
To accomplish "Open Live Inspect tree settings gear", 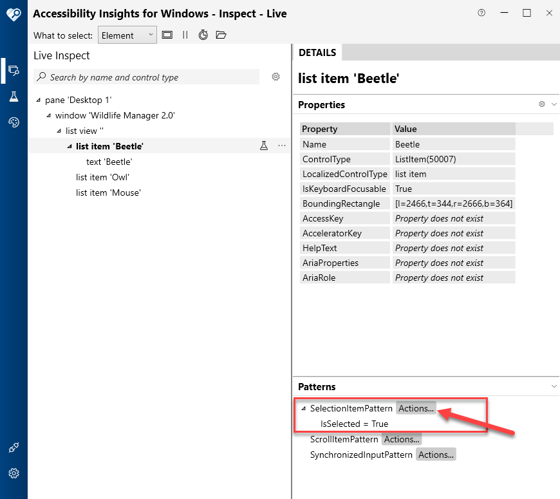I will pyautogui.click(x=275, y=77).
